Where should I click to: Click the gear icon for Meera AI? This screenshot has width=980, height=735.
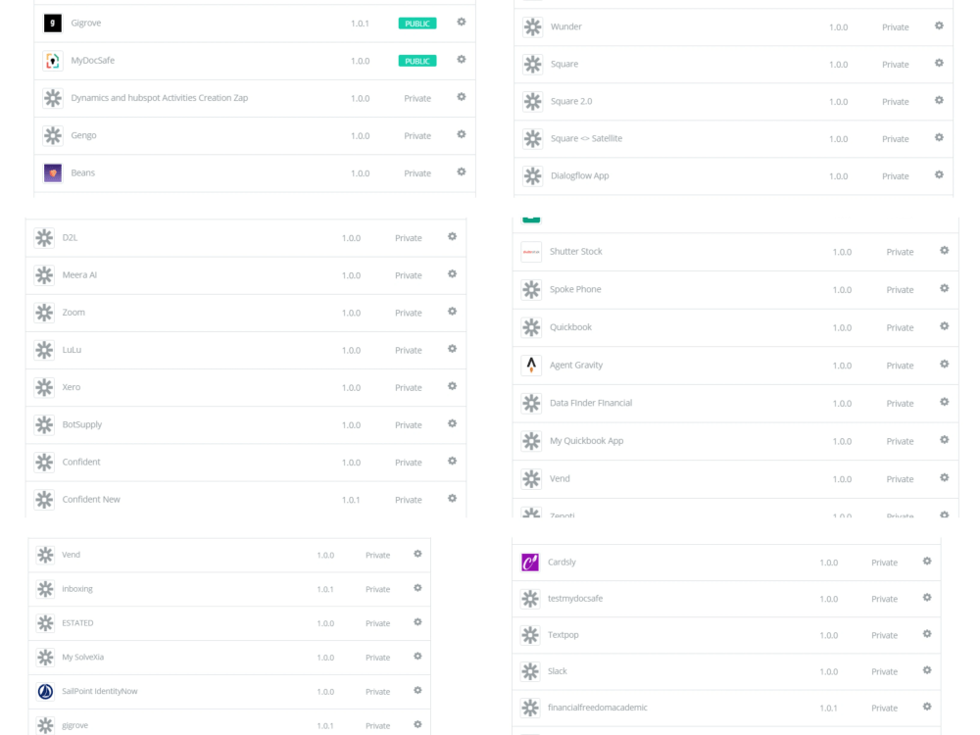click(452, 274)
